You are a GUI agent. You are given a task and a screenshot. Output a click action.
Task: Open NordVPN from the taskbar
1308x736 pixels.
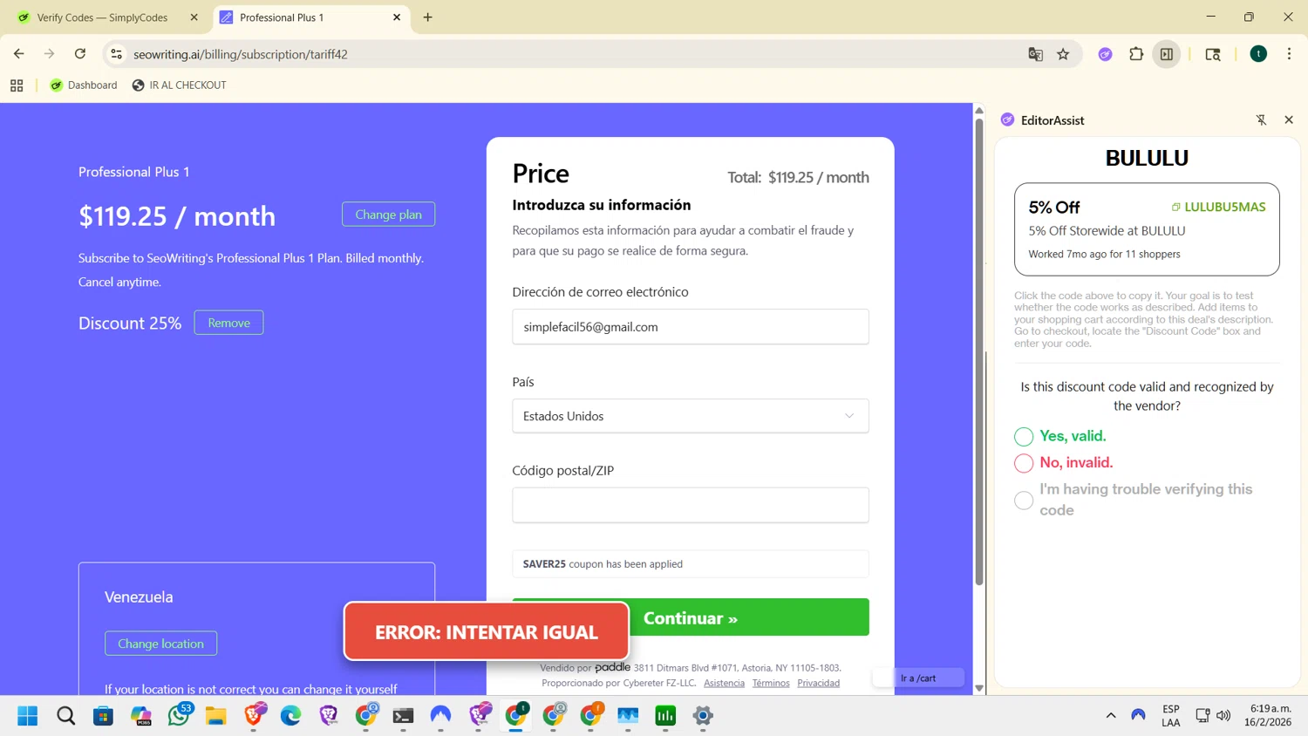click(x=440, y=716)
